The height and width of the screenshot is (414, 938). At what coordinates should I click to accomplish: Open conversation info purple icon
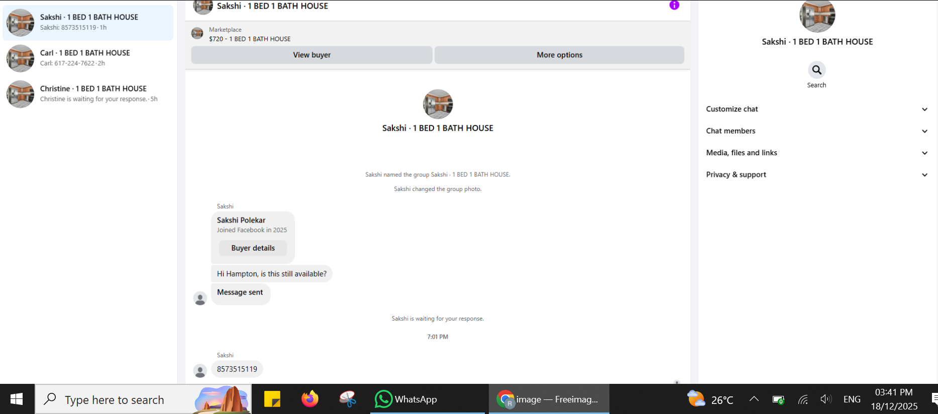(x=674, y=5)
